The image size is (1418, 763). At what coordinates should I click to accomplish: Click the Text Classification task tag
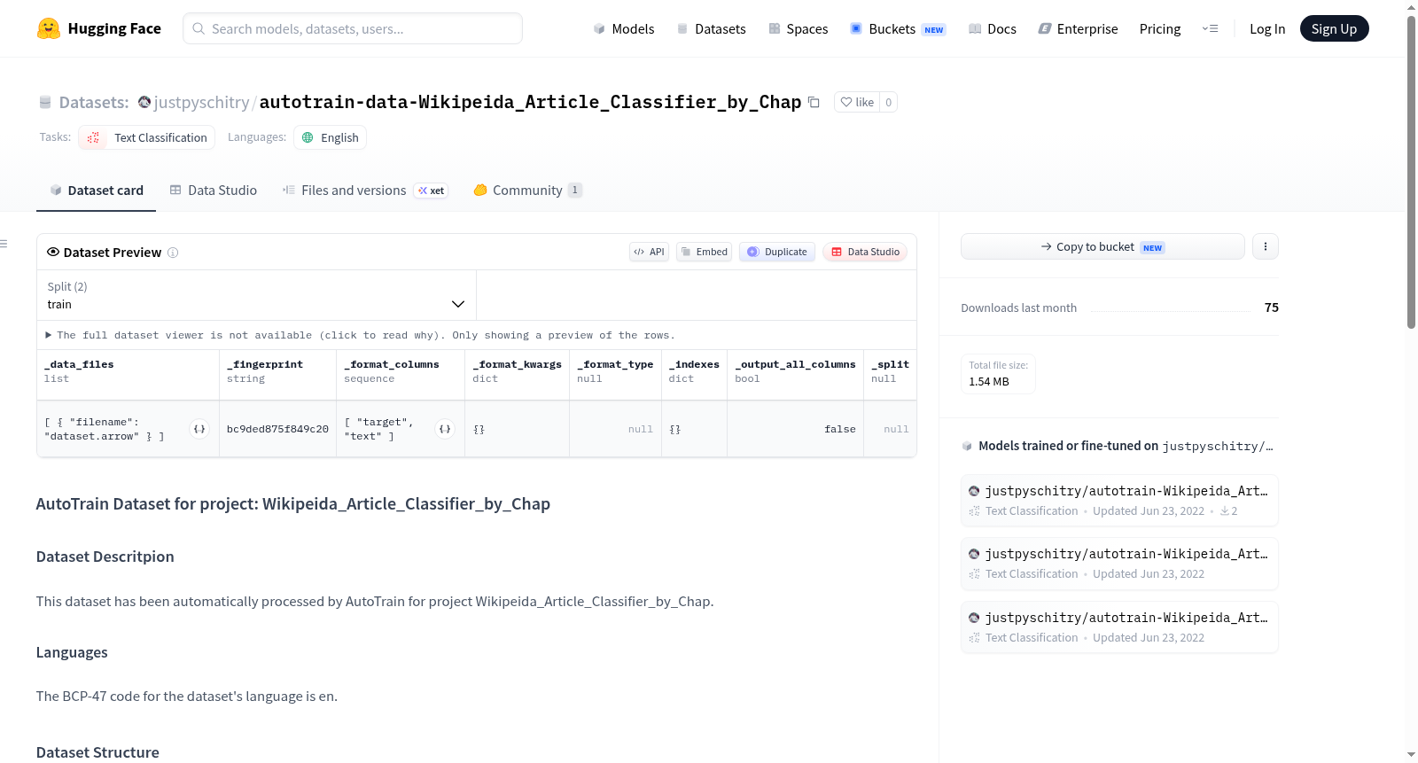[147, 137]
